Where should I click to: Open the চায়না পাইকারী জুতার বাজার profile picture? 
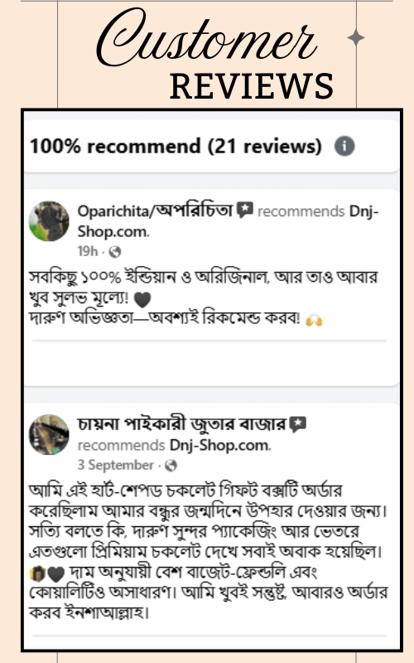tap(49, 434)
